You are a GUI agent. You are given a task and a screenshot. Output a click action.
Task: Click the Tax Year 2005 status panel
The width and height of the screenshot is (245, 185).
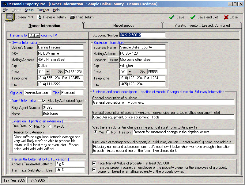click(14, 180)
